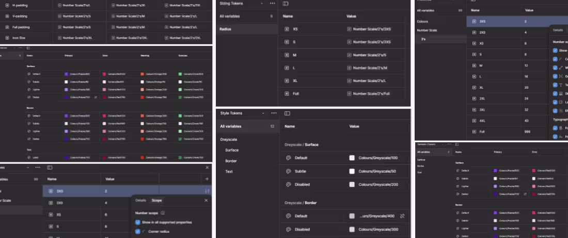Select the Greyscale group in Style Tokens sidebar
The width and height of the screenshot is (568, 238).
pyautogui.click(x=229, y=140)
